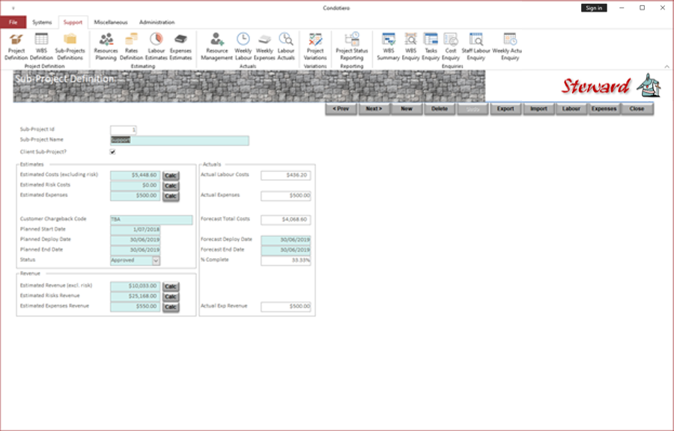The width and height of the screenshot is (674, 431).
Task: Open Staff Labour Enquiry icon
Action: [x=476, y=46]
